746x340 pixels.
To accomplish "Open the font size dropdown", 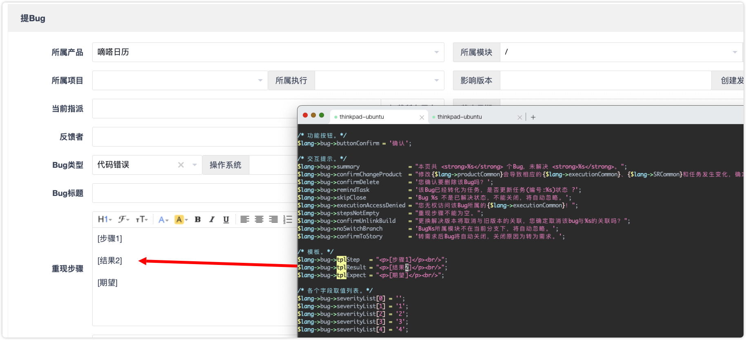I will [x=142, y=220].
